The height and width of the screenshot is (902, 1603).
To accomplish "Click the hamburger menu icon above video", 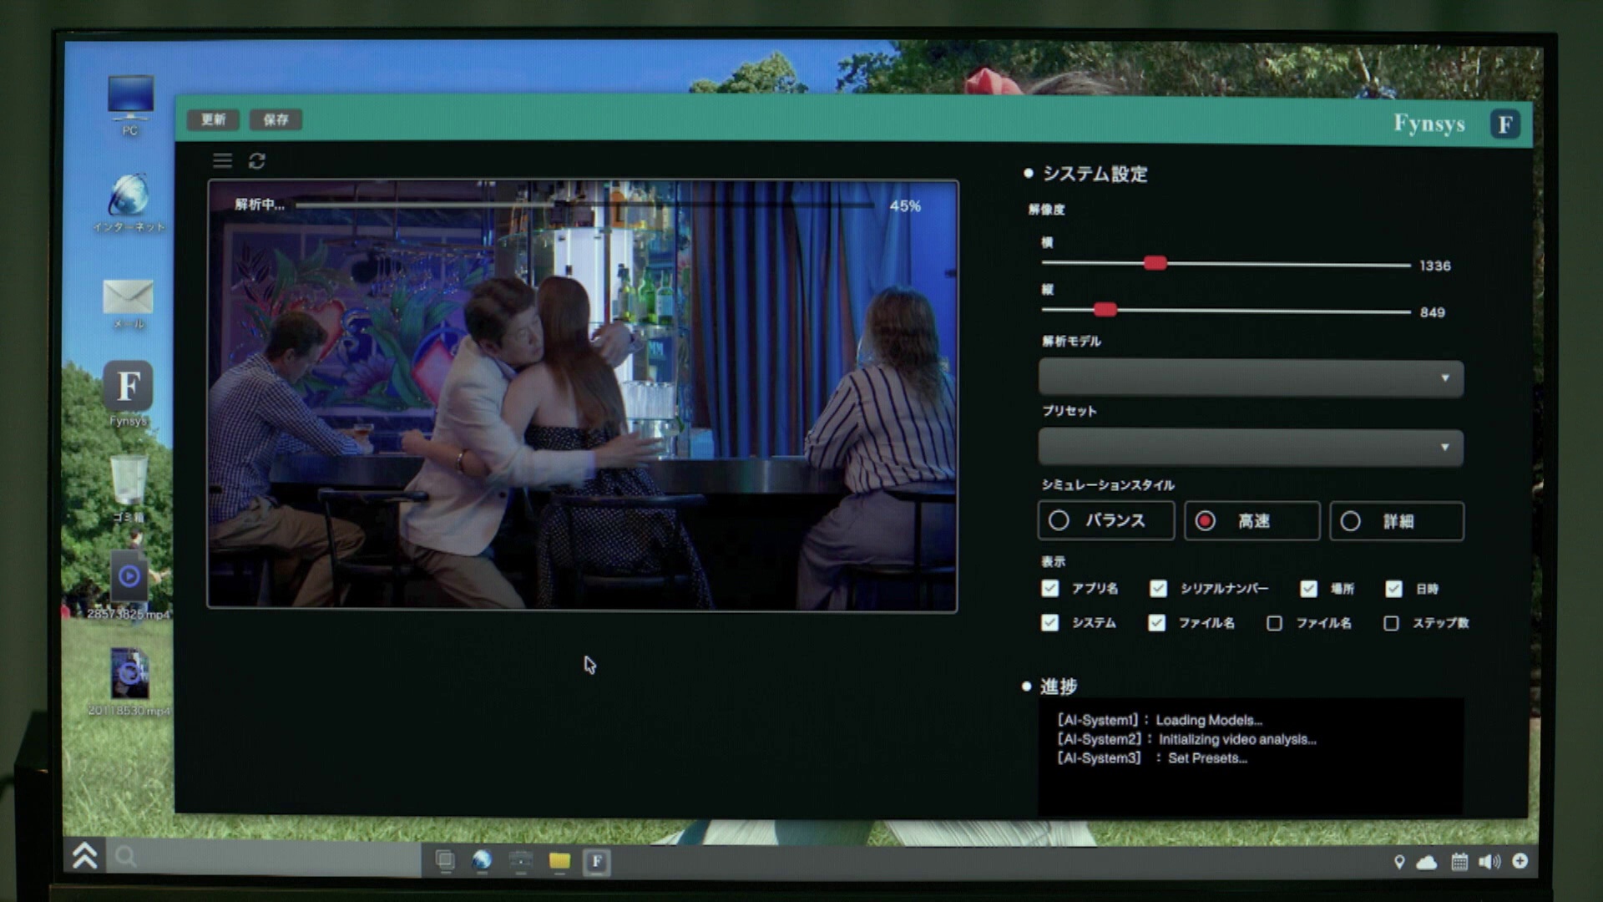I will (222, 160).
